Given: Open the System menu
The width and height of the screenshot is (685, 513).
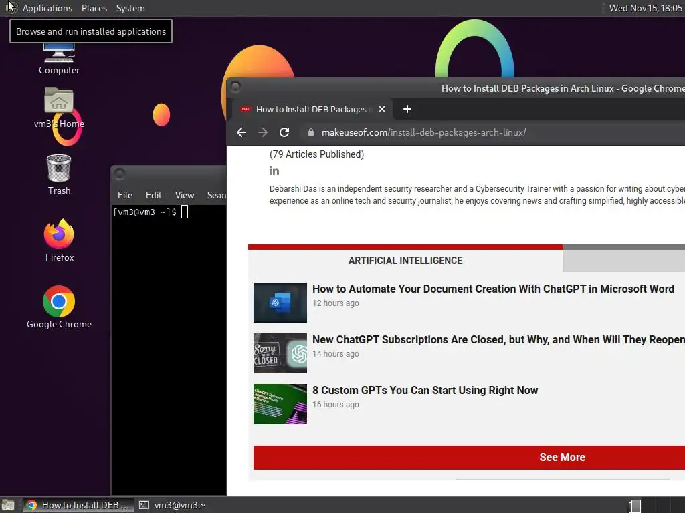Looking at the screenshot, I should coord(130,8).
